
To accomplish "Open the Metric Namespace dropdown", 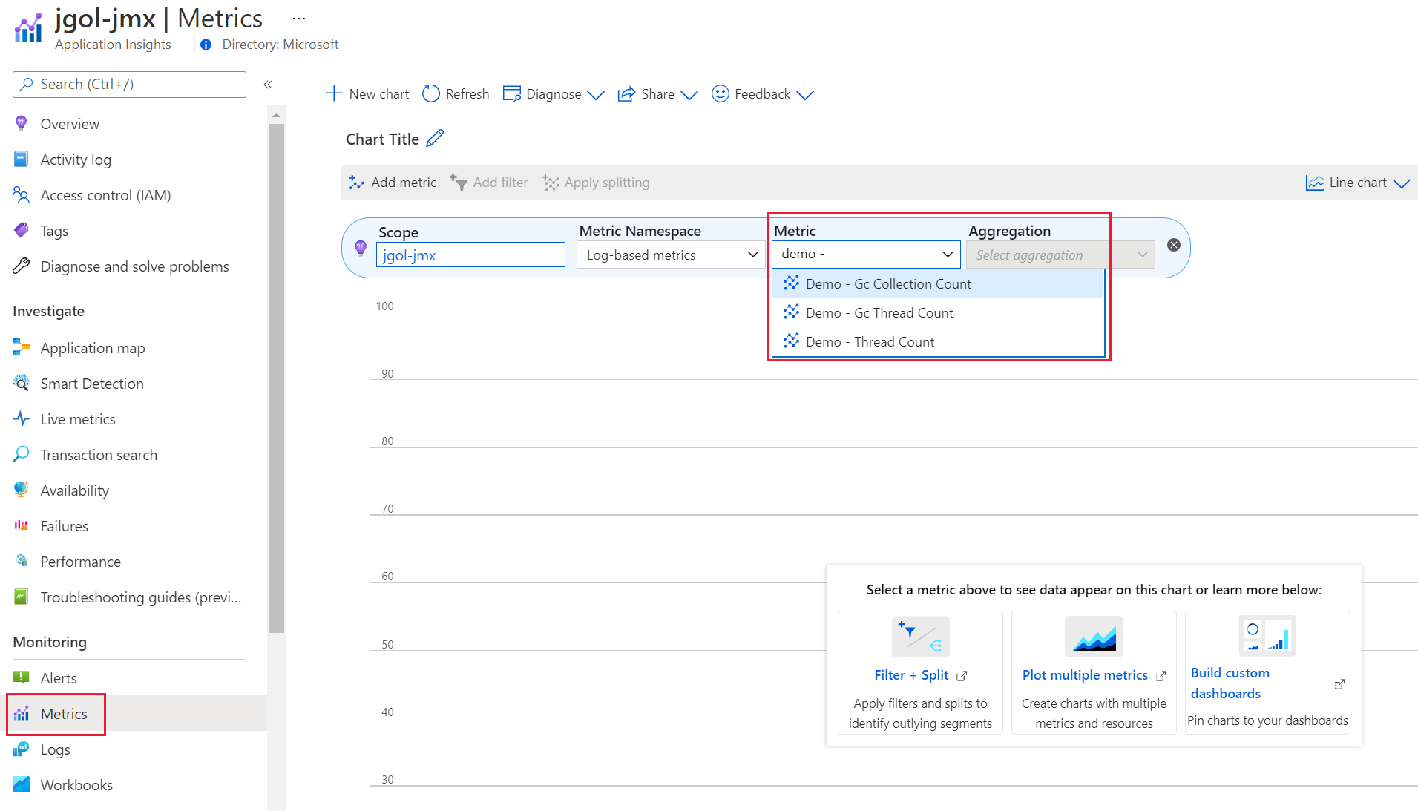I will point(671,255).
